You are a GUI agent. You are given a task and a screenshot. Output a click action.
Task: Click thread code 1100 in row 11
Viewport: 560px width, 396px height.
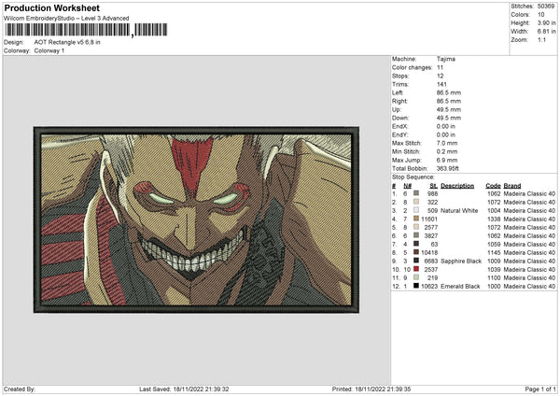coord(494,278)
